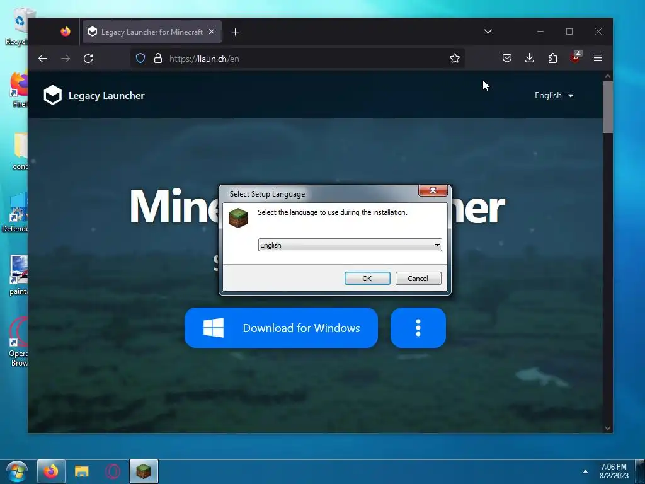This screenshot has width=645, height=484.
Task: Click OK in the Select Setup Language dialog
Action: [367, 279]
